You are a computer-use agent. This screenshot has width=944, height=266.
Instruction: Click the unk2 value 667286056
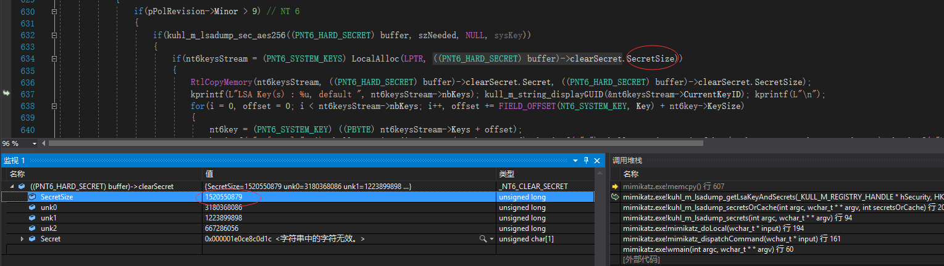[221, 228]
